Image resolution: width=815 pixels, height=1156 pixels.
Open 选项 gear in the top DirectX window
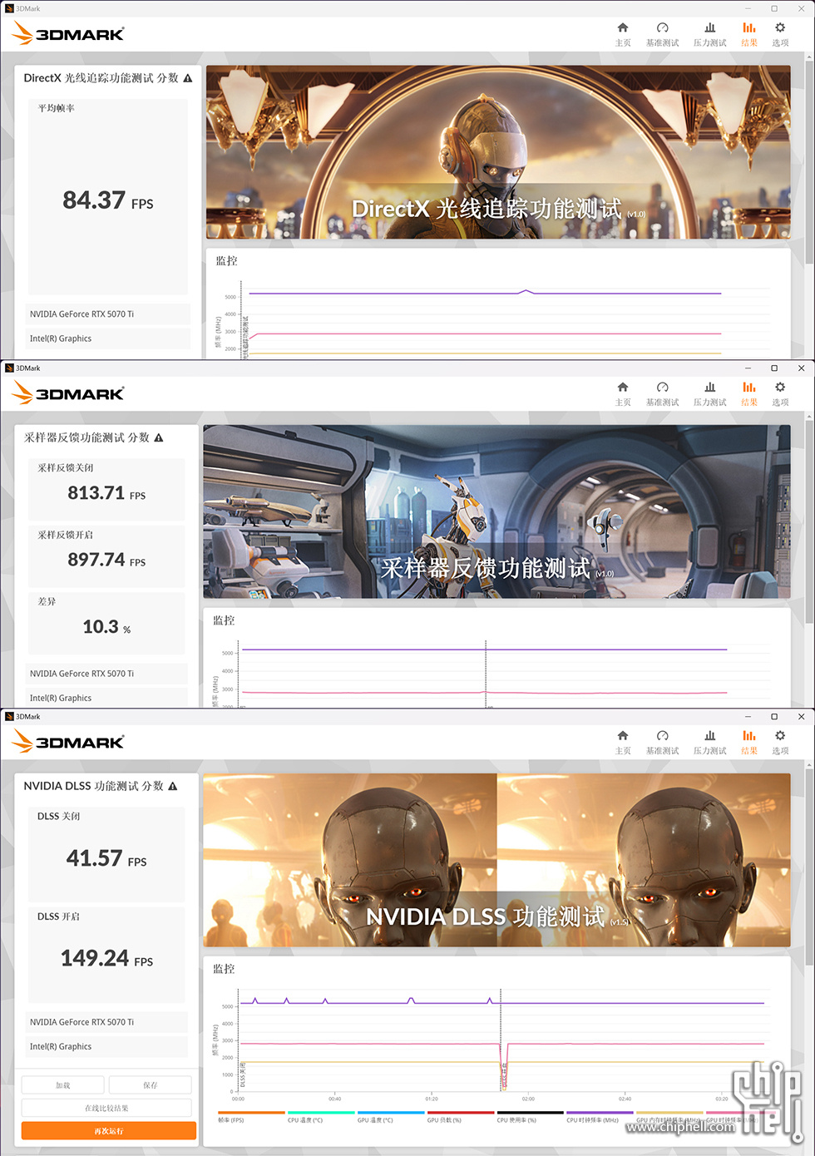[x=780, y=34]
